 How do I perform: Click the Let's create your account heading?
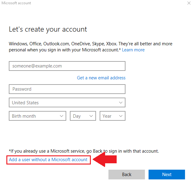[48, 29]
